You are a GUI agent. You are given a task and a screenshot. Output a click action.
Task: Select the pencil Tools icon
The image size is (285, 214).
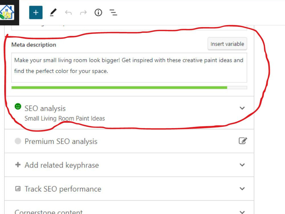(x=53, y=12)
